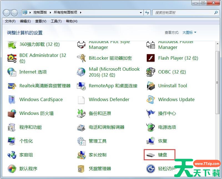Expand the arrow after 控制面板 breadcrumb
222x179 pixels.
pos(51,12)
